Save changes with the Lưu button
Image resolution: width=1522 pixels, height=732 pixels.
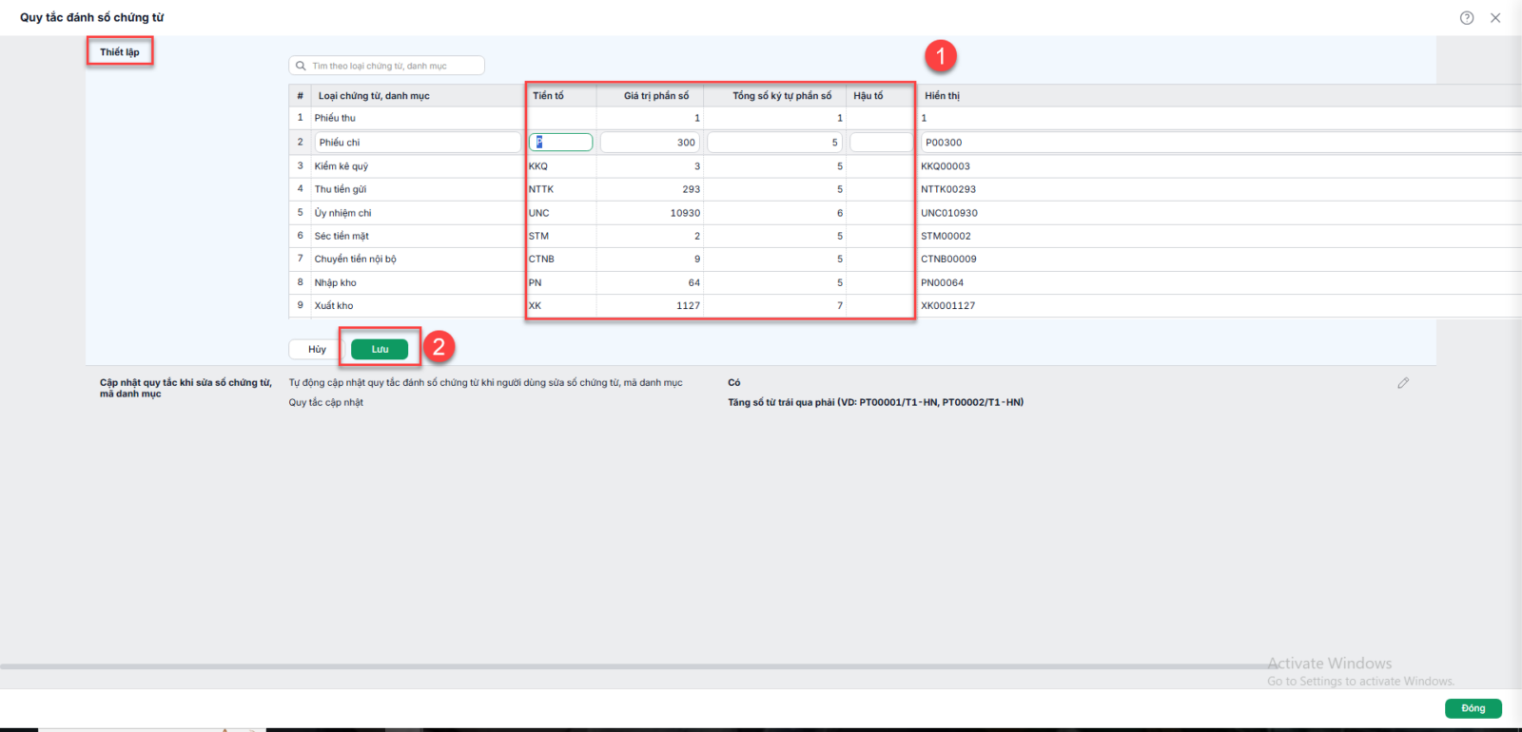click(x=380, y=349)
